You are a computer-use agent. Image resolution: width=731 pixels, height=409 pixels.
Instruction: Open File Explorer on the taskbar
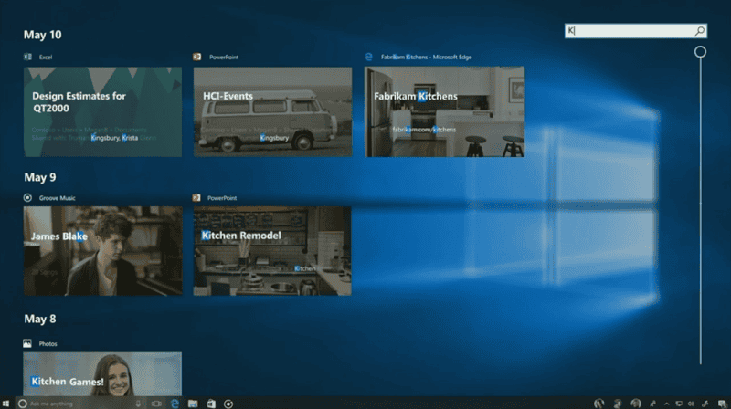192,404
